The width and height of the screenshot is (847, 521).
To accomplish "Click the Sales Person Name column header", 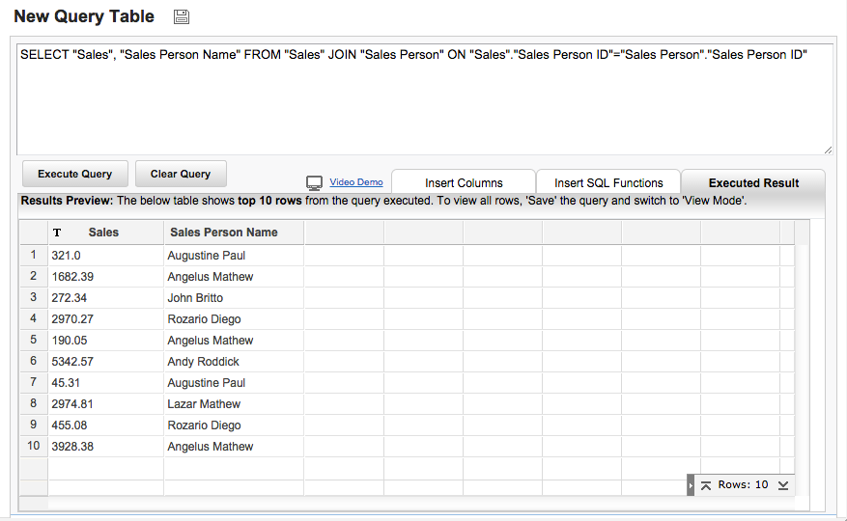I will pos(223,233).
